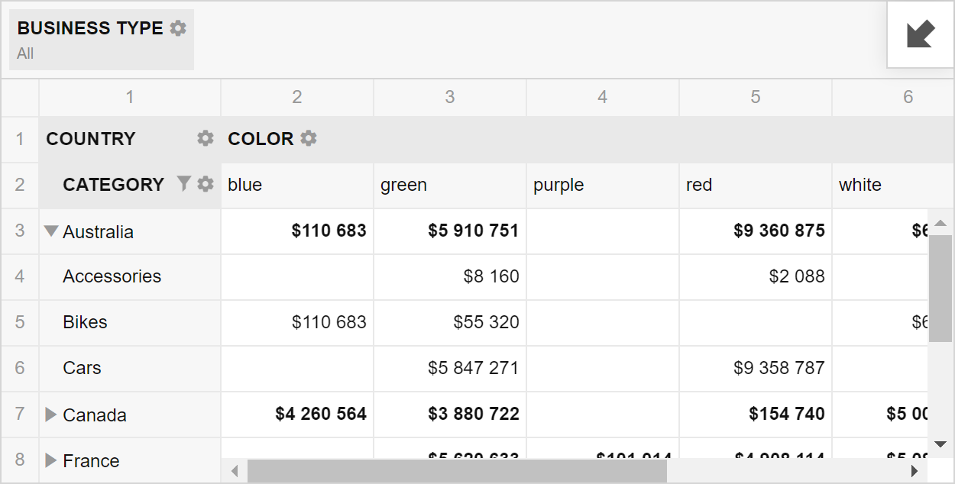Click the collapse arrow button at top right
The width and height of the screenshot is (955, 484).
click(x=921, y=34)
